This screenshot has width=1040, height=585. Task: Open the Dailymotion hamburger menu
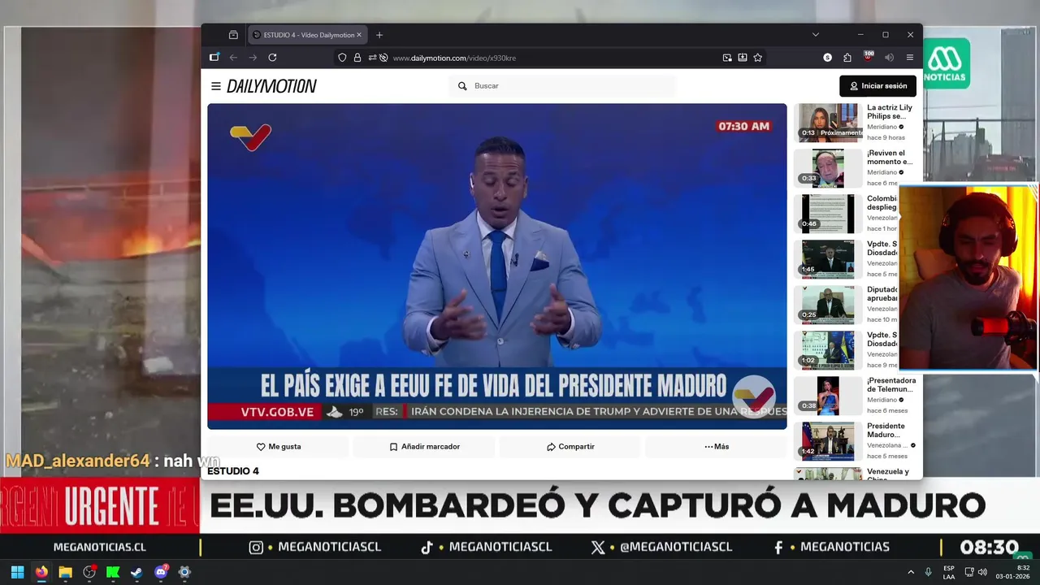pos(215,86)
